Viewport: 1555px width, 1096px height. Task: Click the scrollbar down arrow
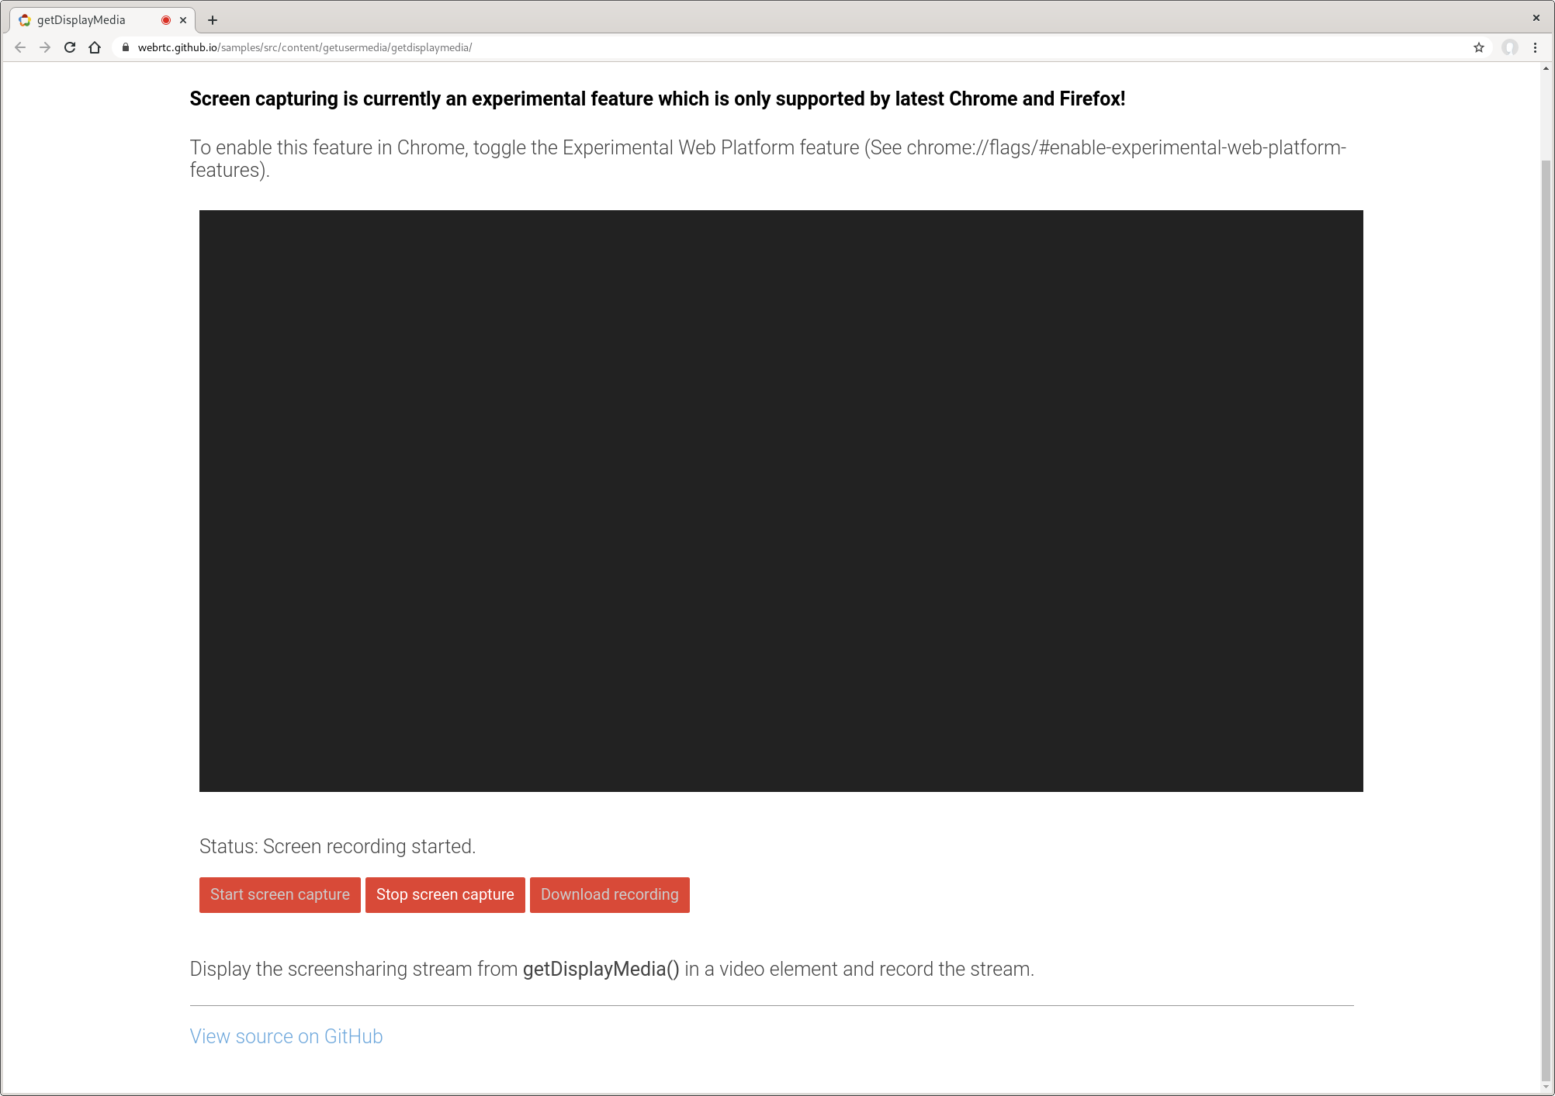click(x=1546, y=1087)
